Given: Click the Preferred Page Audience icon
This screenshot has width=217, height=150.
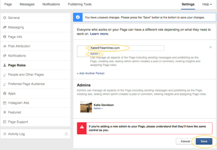Looking at the screenshot, I should coord(5,84).
